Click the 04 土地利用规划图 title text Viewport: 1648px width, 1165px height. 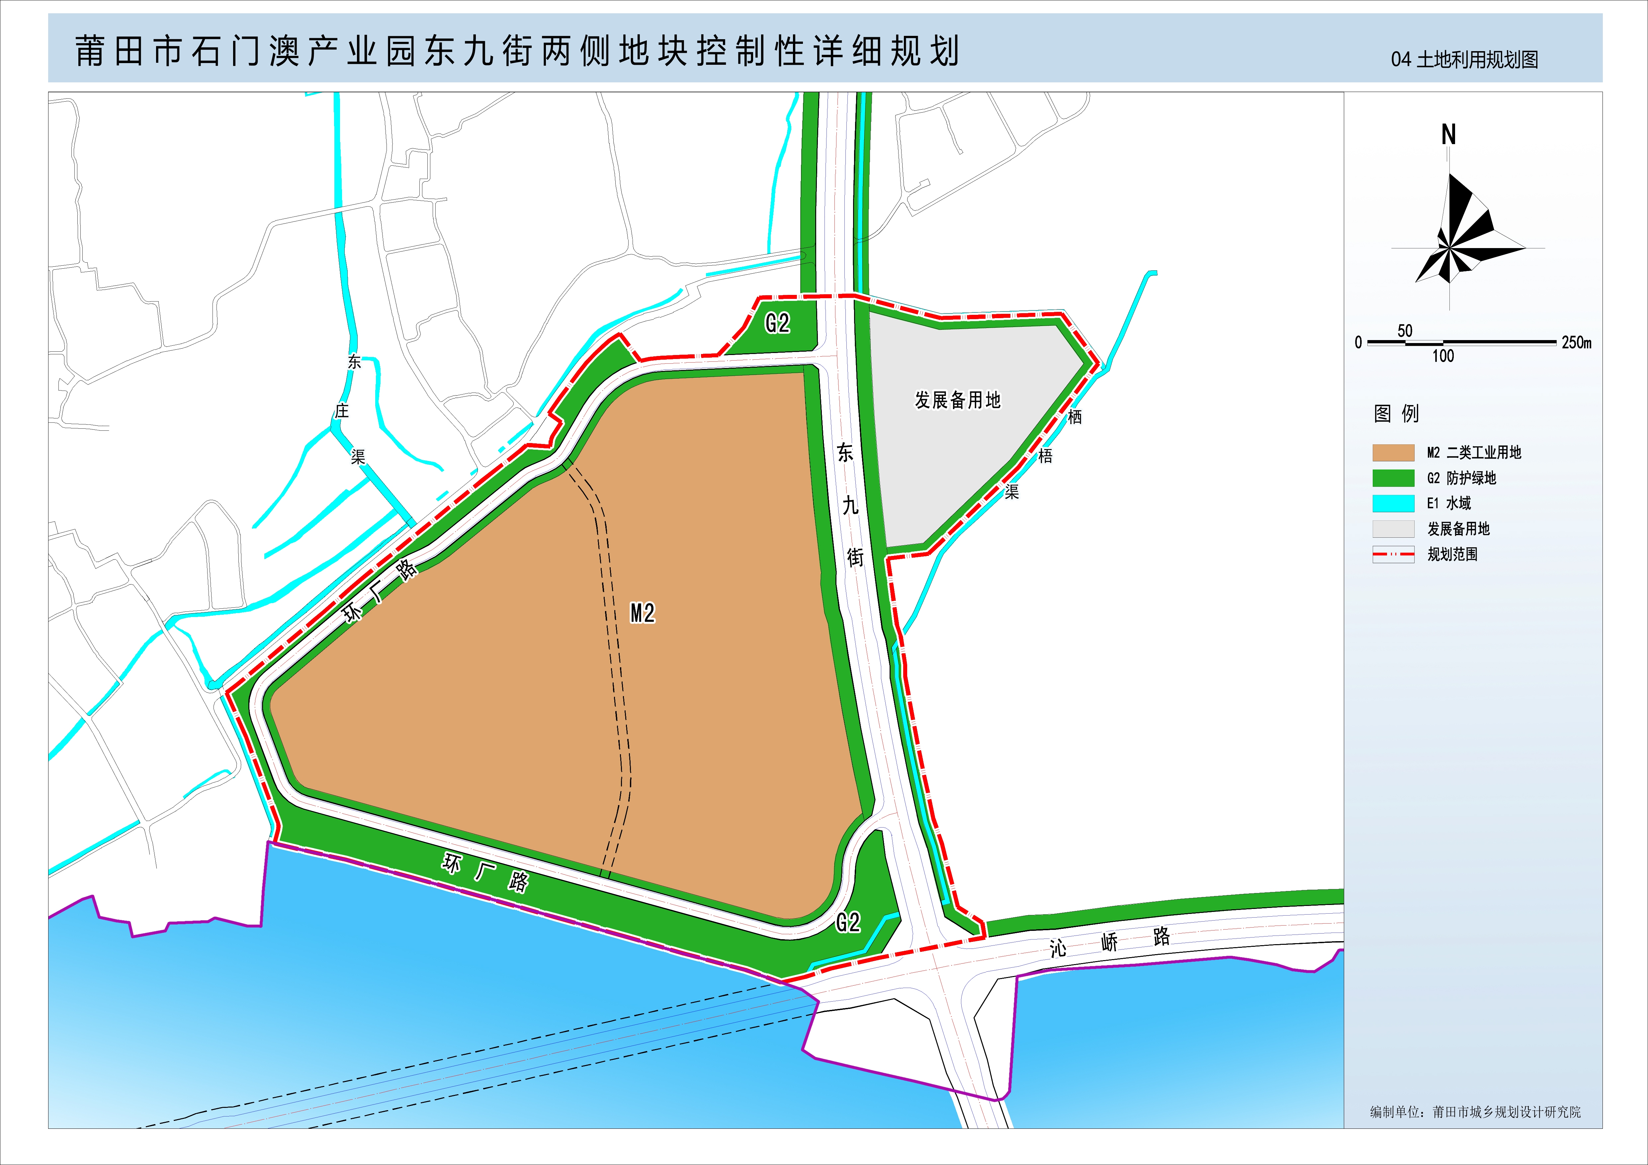pyautogui.click(x=1464, y=59)
